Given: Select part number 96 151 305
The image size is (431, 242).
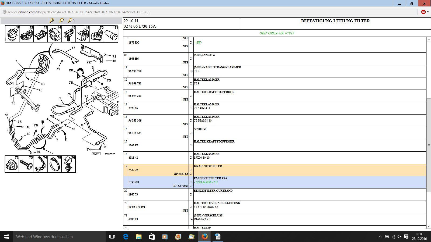Looking at the screenshot, I should pyautogui.click(x=135, y=120).
